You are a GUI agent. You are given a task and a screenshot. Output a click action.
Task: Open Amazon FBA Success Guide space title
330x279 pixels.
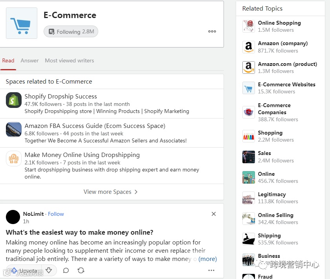coord(95,126)
